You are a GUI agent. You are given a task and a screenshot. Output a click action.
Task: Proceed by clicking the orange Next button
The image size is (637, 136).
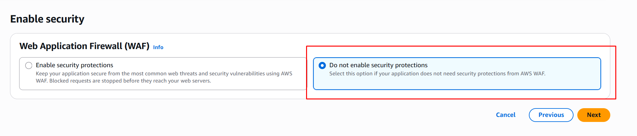coord(593,115)
